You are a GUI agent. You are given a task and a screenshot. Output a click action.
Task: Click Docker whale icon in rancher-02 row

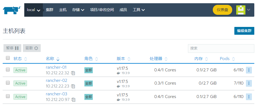click(118, 86)
